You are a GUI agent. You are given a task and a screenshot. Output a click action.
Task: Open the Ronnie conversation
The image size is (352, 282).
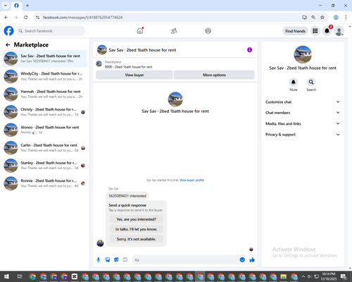[44, 183]
